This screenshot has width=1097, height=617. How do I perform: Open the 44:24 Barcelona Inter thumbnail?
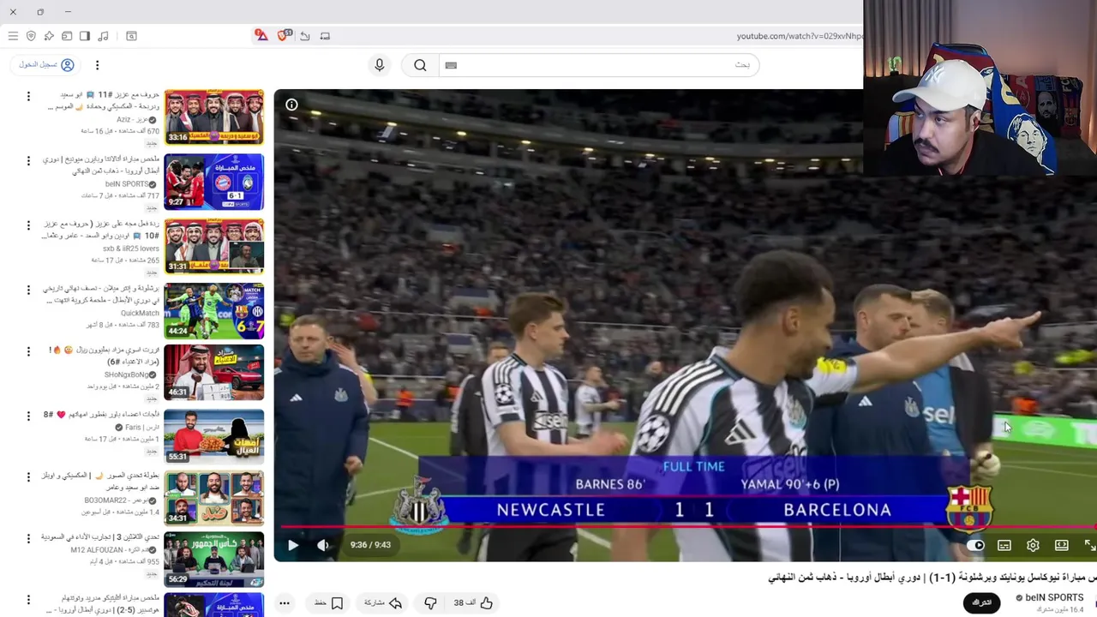click(213, 310)
